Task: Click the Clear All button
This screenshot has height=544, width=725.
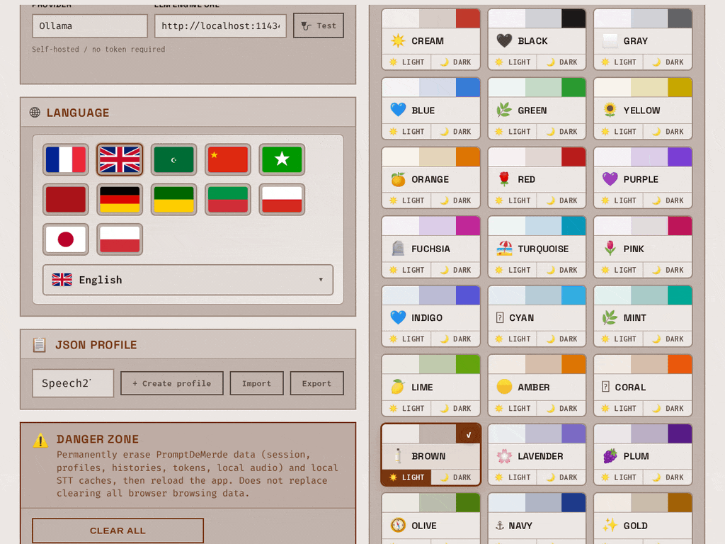Action: [118, 531]
